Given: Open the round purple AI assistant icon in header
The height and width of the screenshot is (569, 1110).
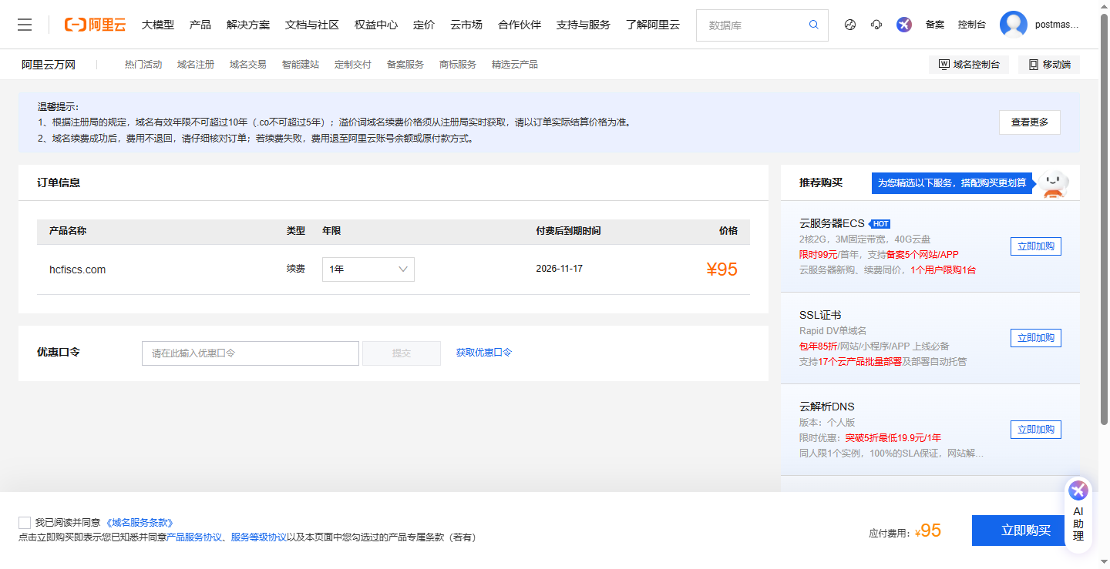Looking at the screenshot, I should click(x=904, y=25).
